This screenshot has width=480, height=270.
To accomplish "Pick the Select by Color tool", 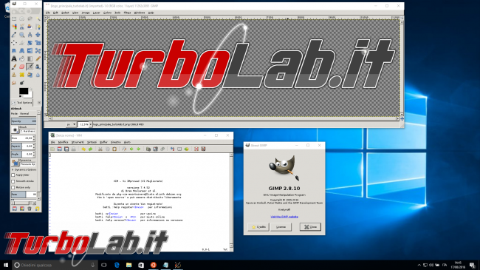I will (14, 27).
